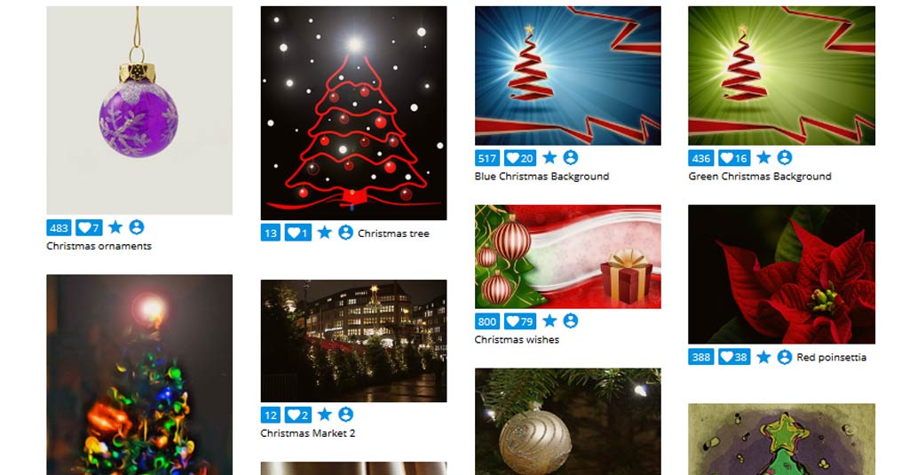
Task: Open profile icon under Christmas Market 2
Action: click(x=345, y=415)
